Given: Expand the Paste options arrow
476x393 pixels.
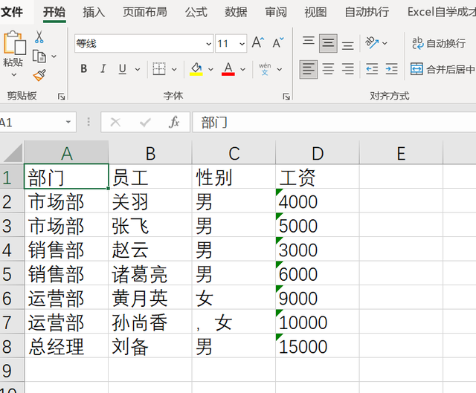Looking at the screenshot, I should pyautogui.click(x=14, y=74).
